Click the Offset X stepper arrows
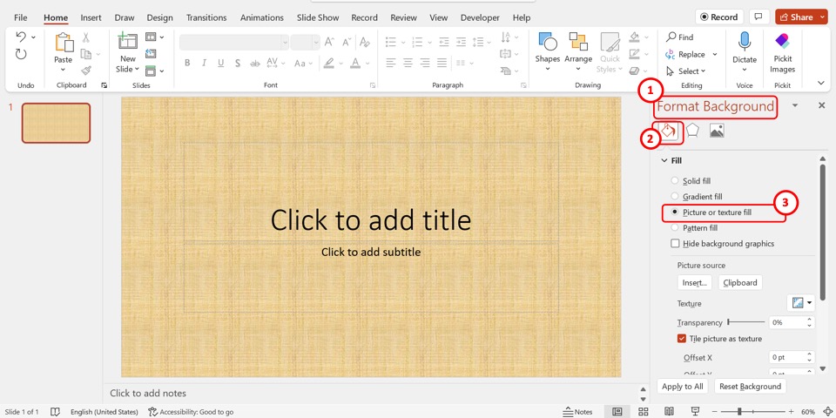The width and height of the screenshot is (836, 418). pos(809,357)
